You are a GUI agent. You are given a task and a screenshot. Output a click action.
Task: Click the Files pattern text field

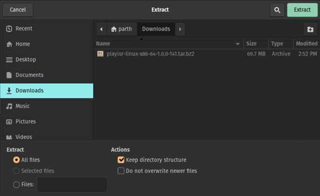click(72, 184)
